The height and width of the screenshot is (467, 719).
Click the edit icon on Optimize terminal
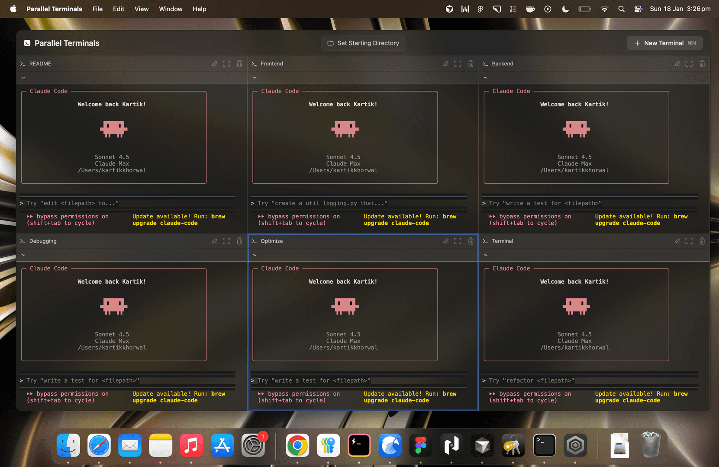click(445, 241)
